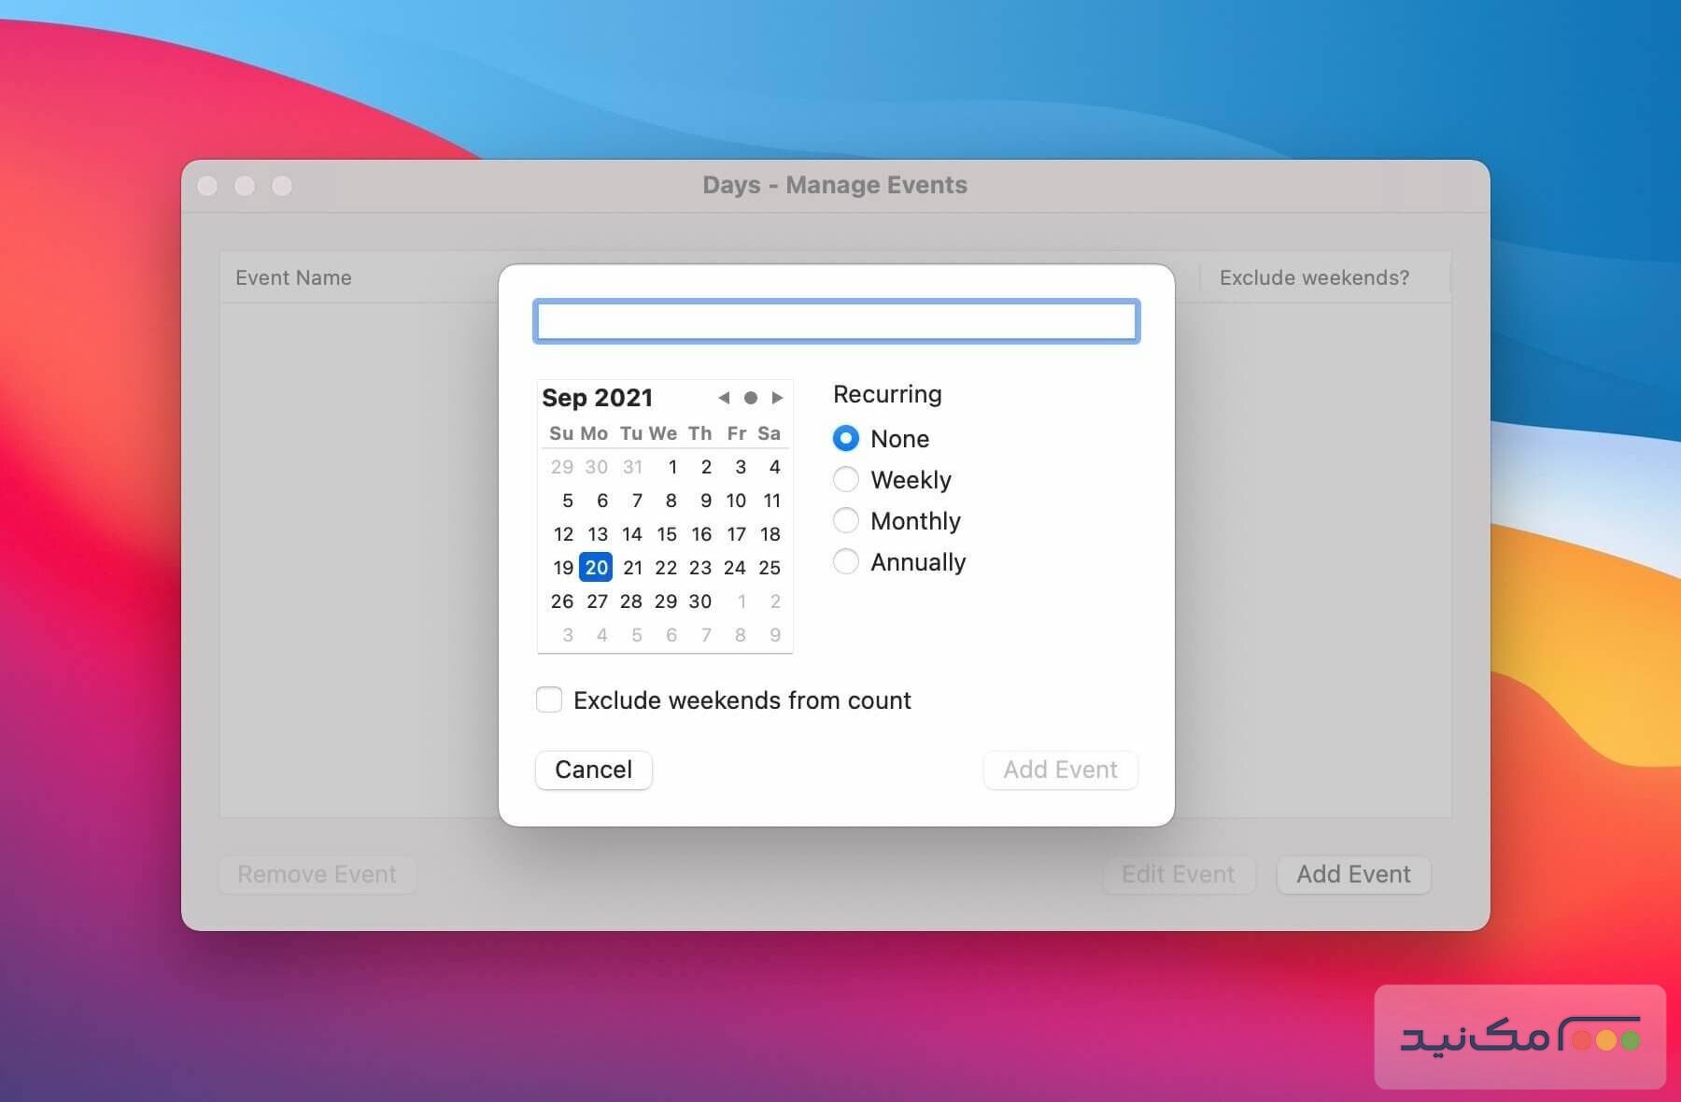Select September 15 in the calendar
Image resolution: width=1681 pixels, height=1102 pixels.
click(x=667, y=534)
